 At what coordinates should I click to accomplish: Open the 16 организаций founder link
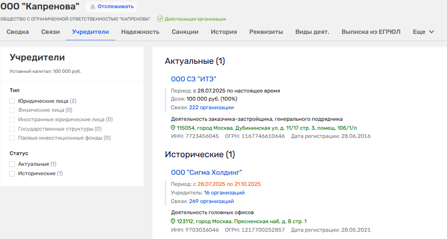point(224,193)
